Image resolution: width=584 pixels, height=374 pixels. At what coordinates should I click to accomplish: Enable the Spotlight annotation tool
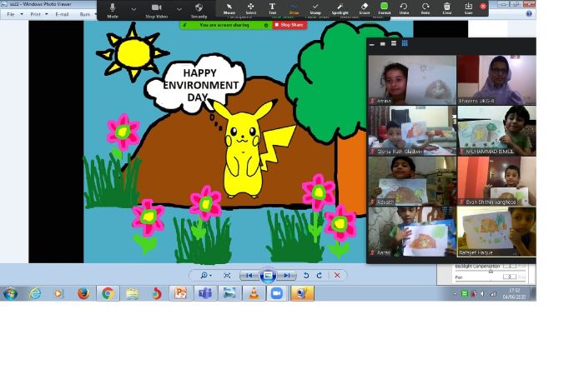(x=340, y=9)
